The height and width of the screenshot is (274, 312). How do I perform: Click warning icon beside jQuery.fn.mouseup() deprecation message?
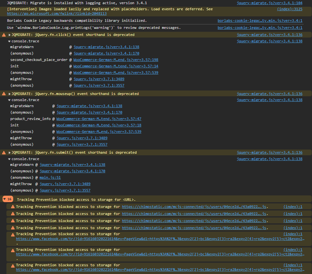pyautogui.click(x=4, y=94)
